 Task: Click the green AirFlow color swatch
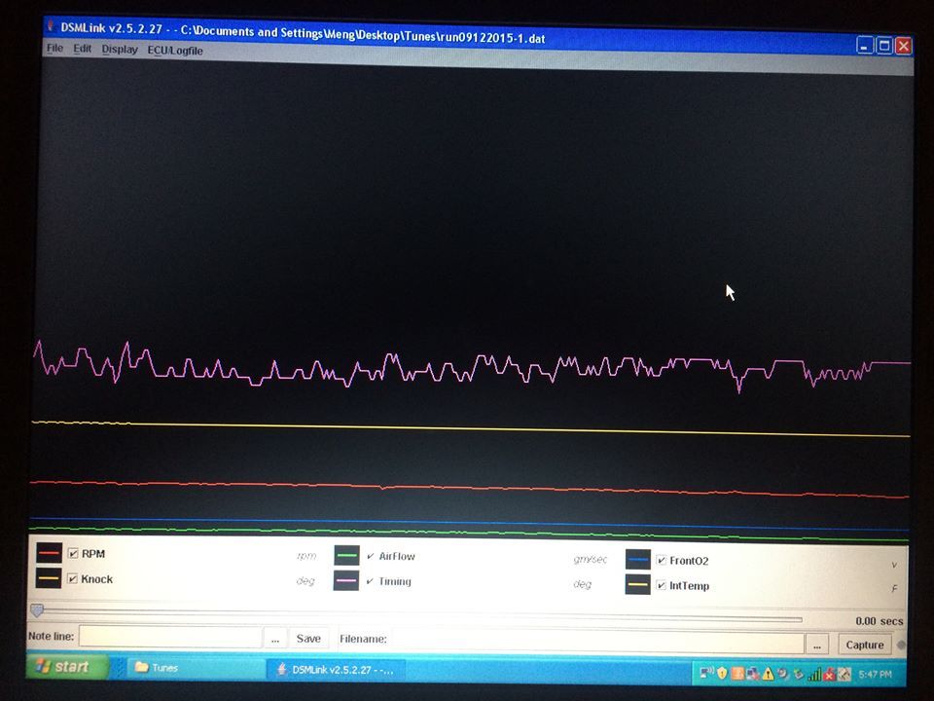(x=346, y=556)
